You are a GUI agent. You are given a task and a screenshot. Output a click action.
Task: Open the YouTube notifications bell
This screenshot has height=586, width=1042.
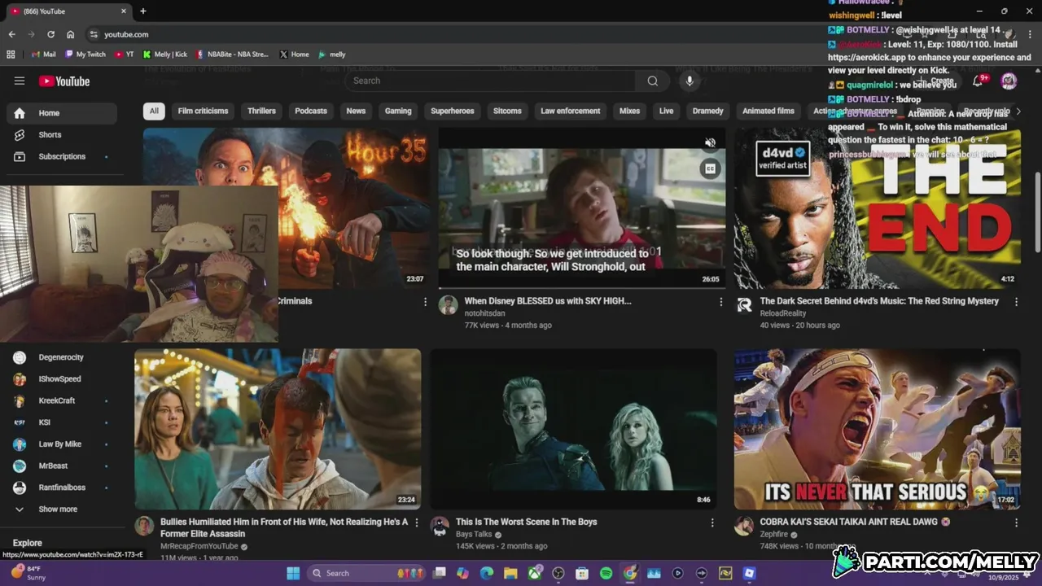pyautogui.click(x=979, y=81)
